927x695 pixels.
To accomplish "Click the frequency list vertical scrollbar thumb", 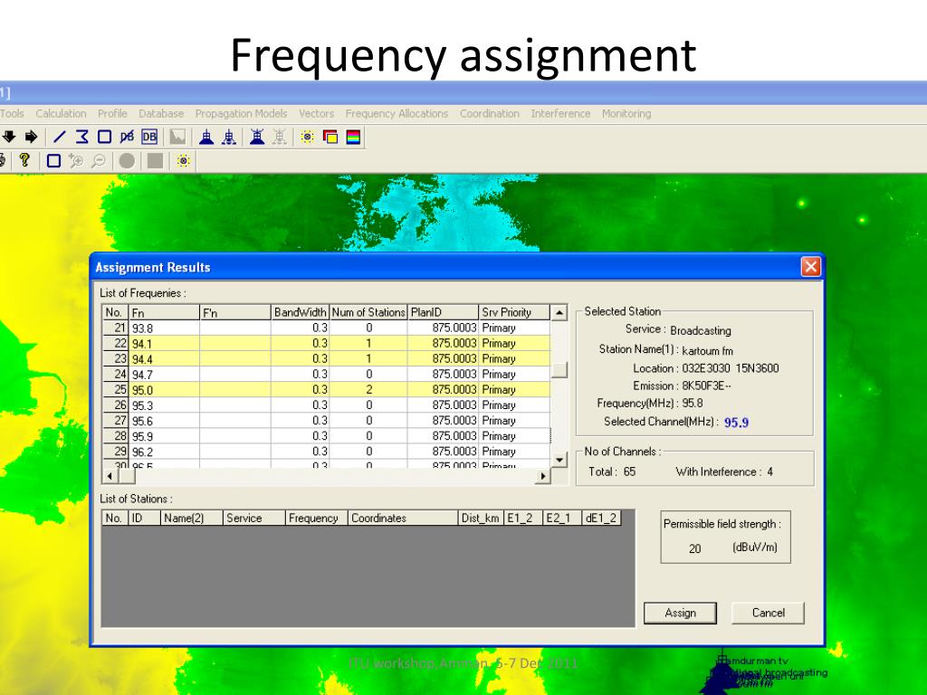I will (559, 370).
